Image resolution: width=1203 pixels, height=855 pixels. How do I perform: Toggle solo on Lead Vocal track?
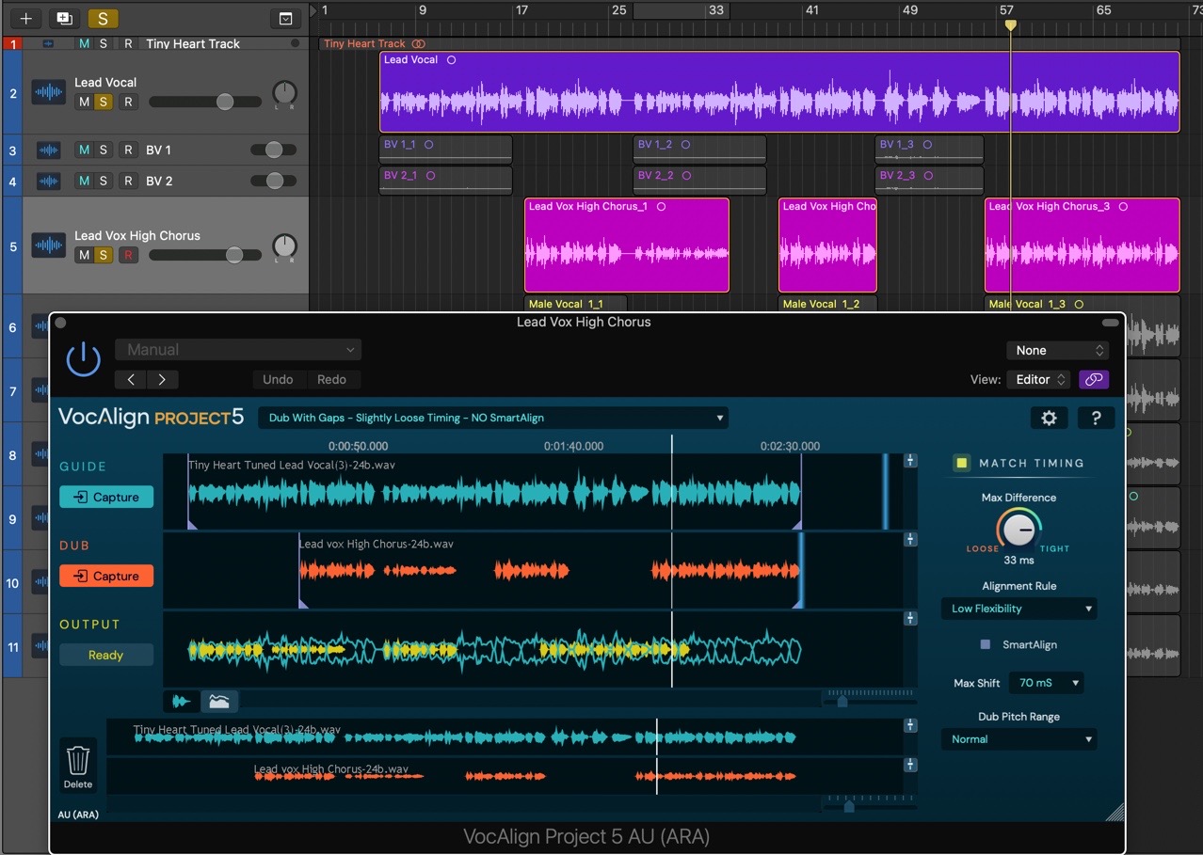104,102
